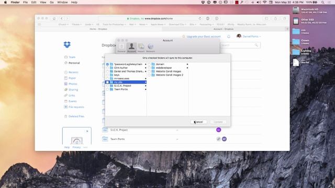Open the Other SSD desktop drive icon
This screenshot has height=188, width=335.
(296, 21)
